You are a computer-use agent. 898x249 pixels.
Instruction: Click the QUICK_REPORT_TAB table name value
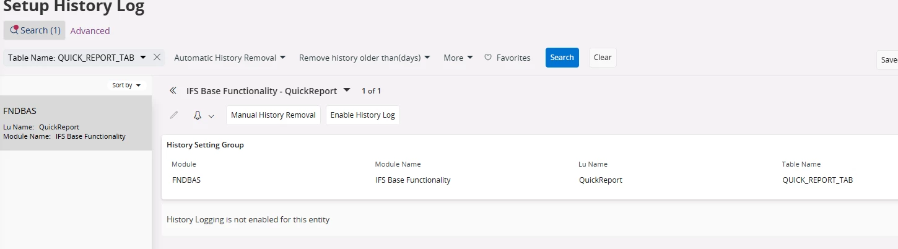point(817,180)
